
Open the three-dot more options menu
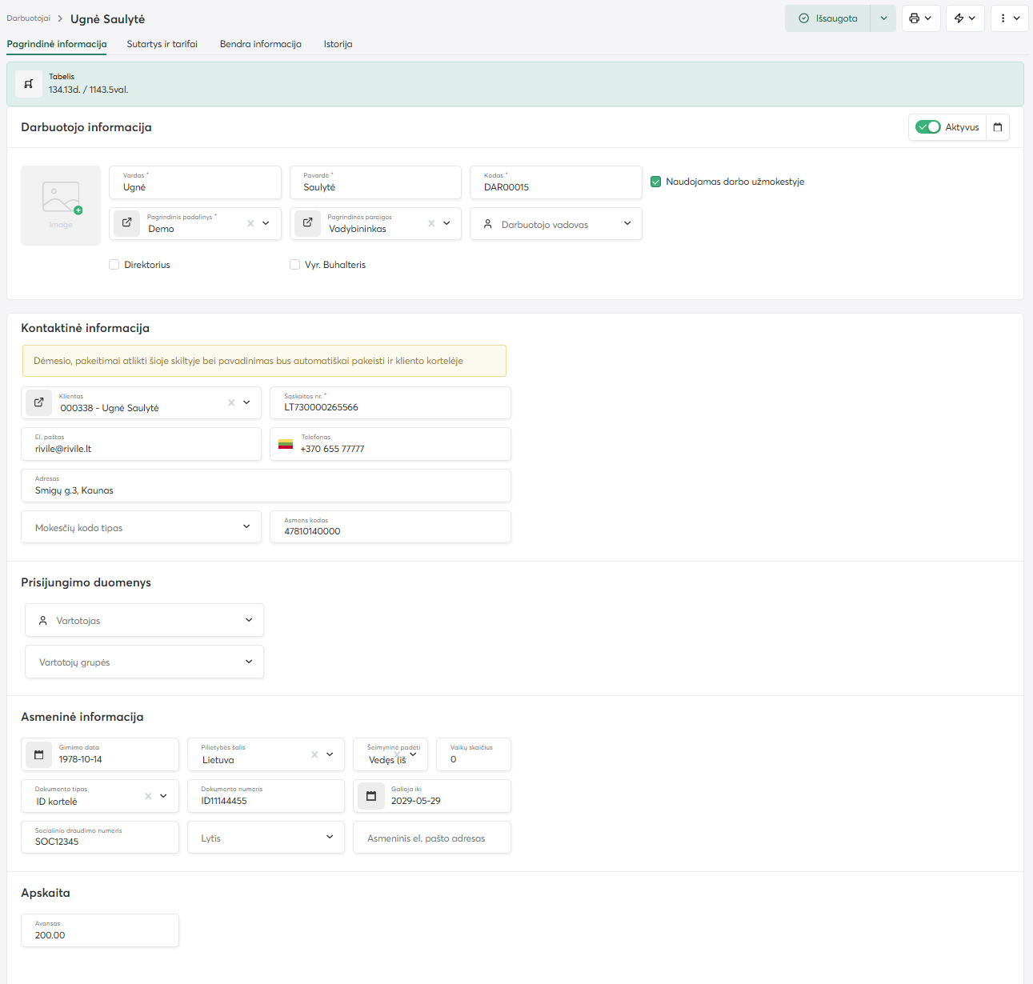click(1003, 18)
